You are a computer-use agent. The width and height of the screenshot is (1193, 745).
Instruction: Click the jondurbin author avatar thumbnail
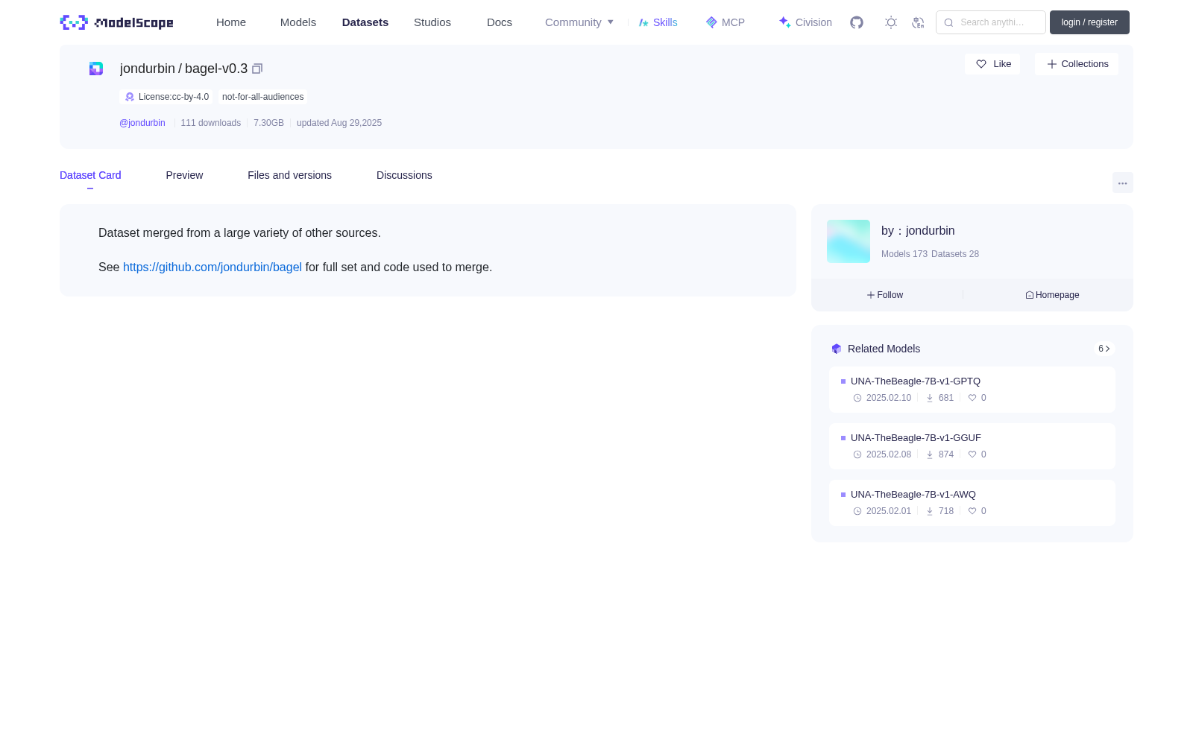(849, 241)
